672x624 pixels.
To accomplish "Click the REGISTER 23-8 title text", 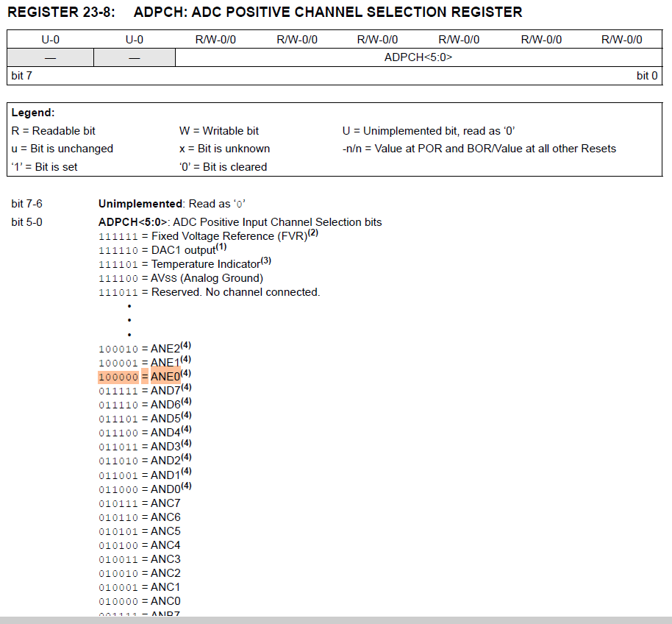I will click(62, 13).
